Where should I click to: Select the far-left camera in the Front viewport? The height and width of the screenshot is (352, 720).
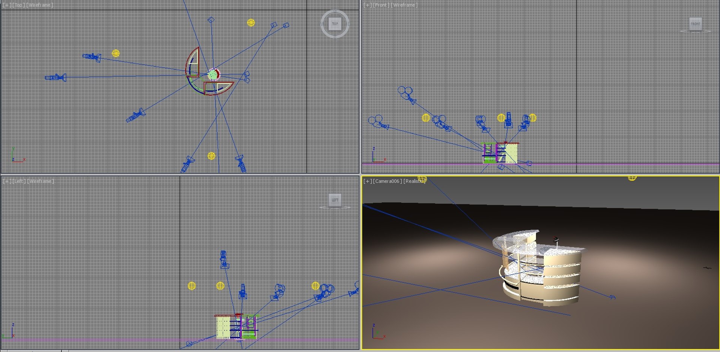click(x=378, y=122)
